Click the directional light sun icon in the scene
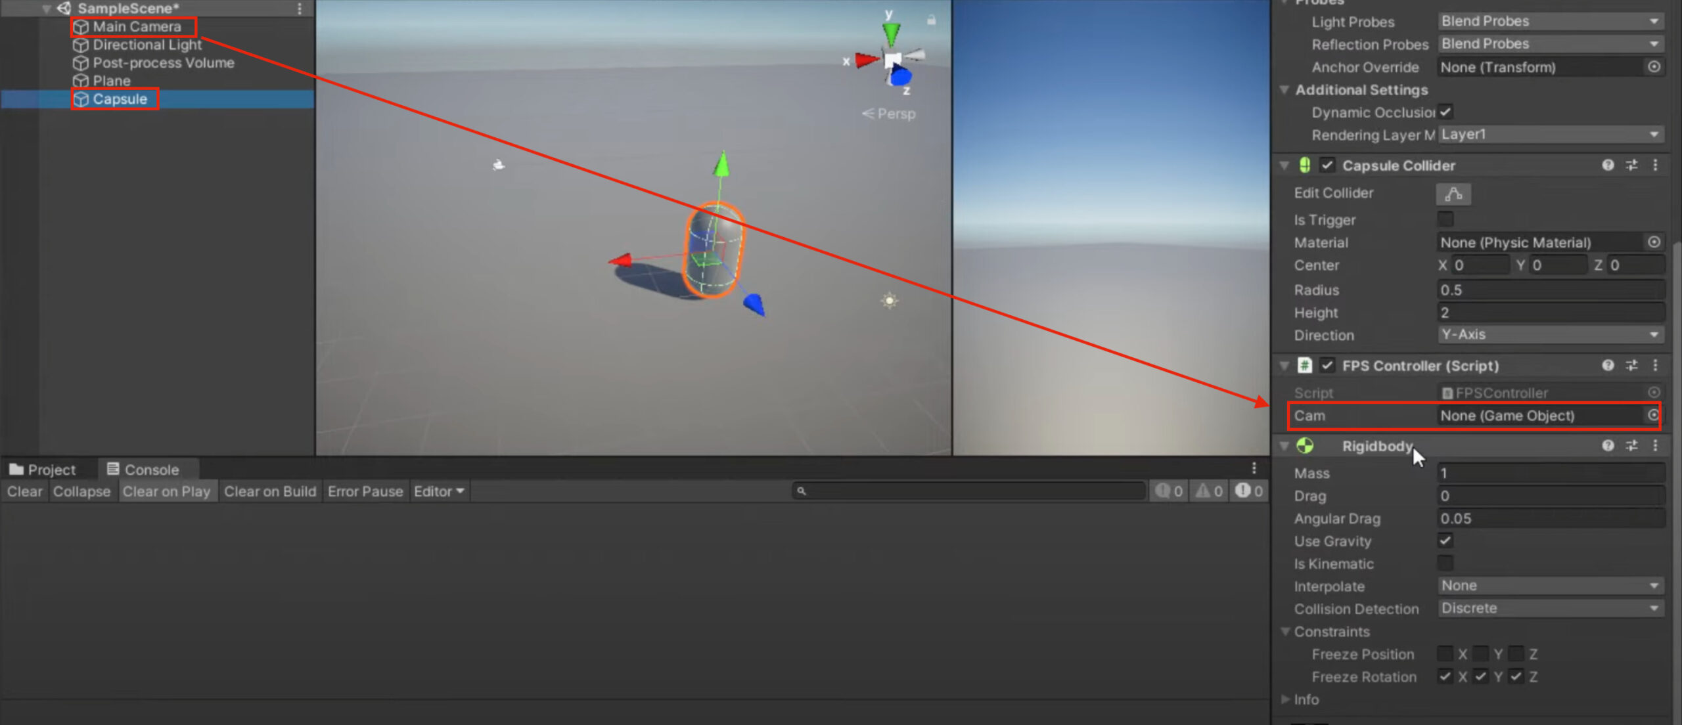This screenshot has height=725, width=1682. (x=889, y=301)
